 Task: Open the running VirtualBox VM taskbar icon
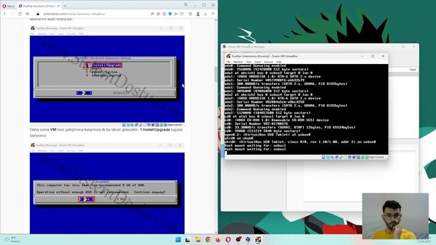point(258,240)
